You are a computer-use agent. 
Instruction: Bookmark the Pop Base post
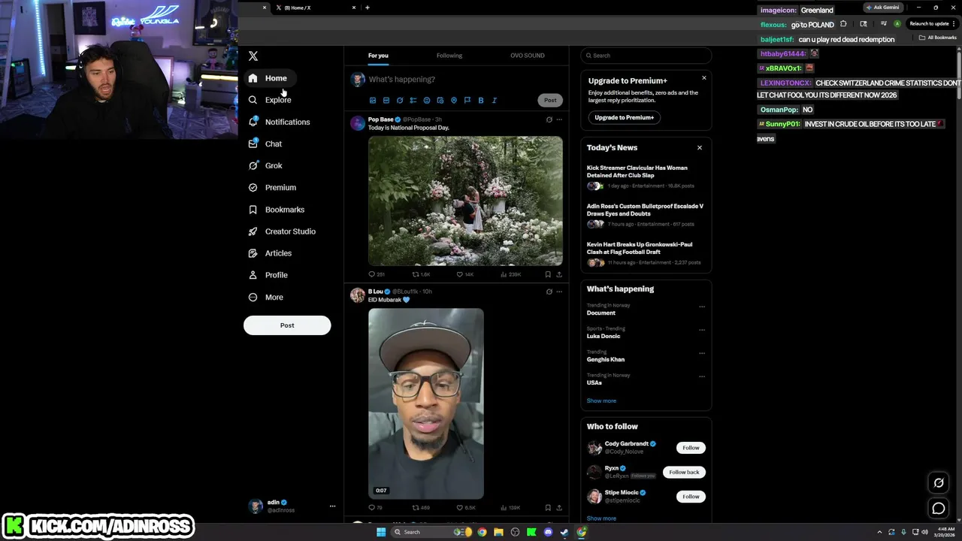(x=548, y=274)
